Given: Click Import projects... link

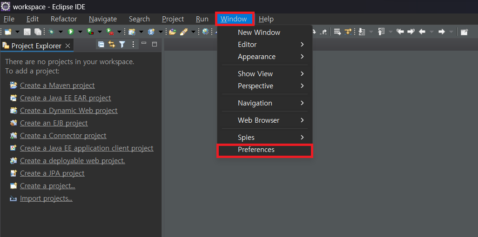Looking at the screenshot, I should pyautogui.click(x=46, y=198).
